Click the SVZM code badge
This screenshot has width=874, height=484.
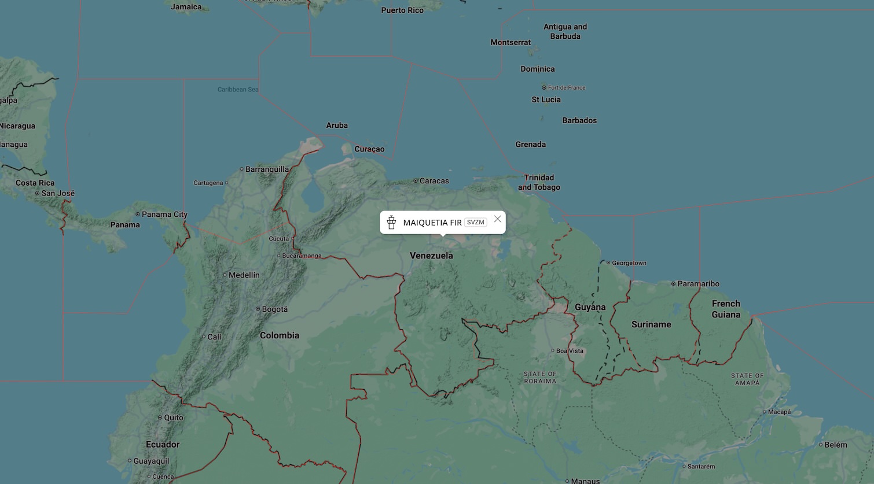475,223
